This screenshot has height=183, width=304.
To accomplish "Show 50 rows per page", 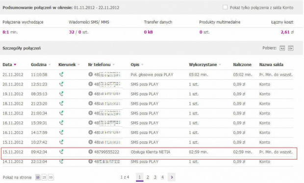I will 51,177.
